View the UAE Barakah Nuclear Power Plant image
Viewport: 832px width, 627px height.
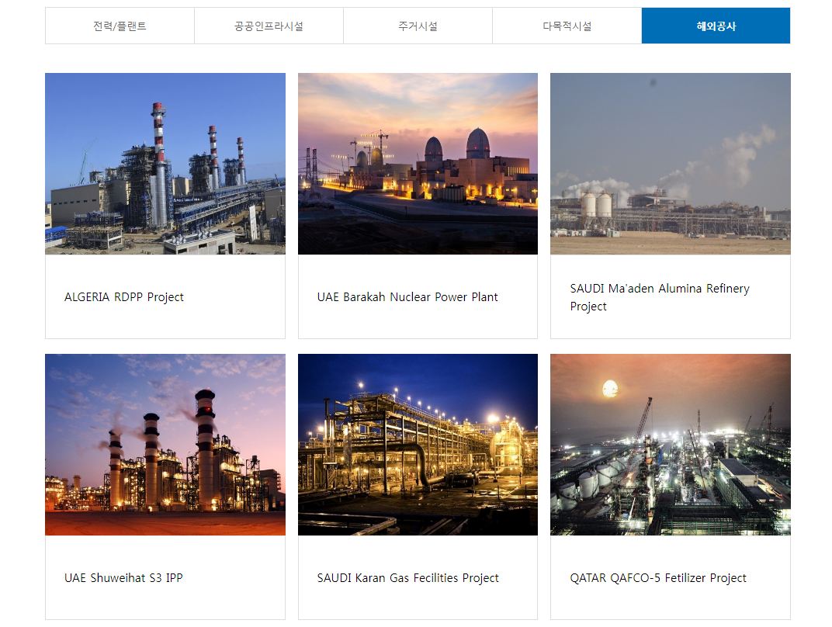[x=418, y=164]
